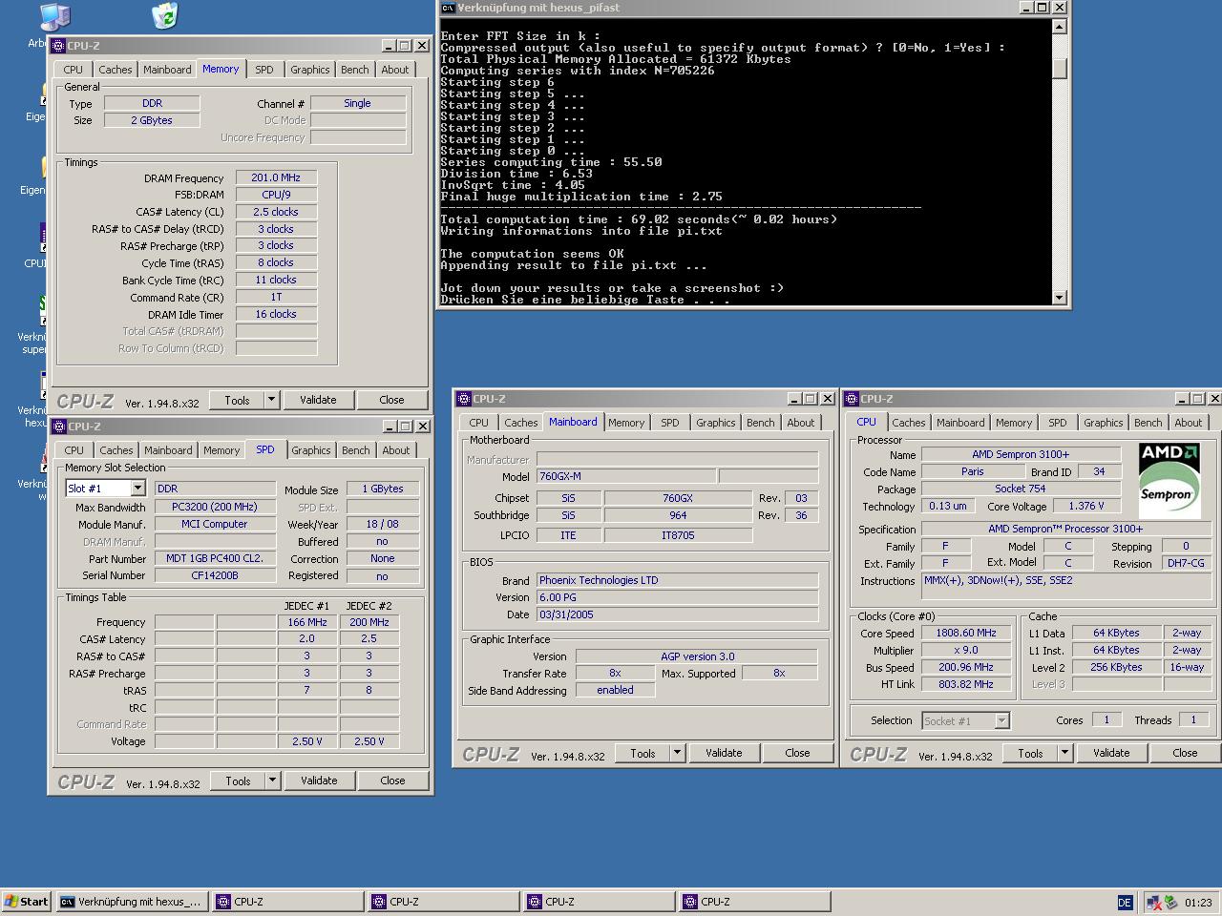1222x916 pixels.
Task: Open Bench tab in processor window
Action: [x=1148, y=423]
